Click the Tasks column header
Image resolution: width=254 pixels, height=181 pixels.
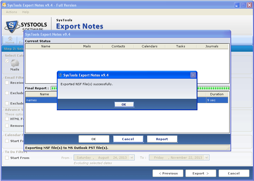click(x=181, y=46)
